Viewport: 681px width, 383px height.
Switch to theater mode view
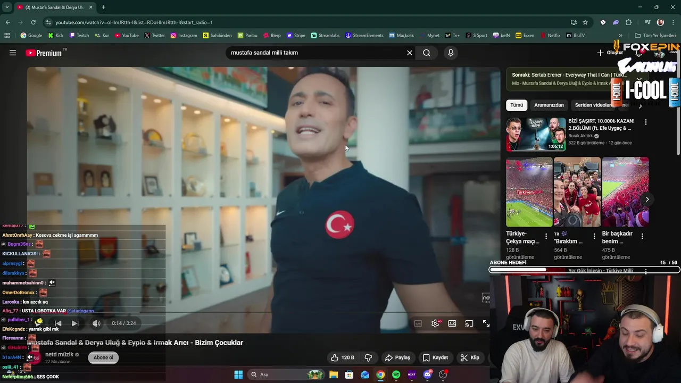click(x=452, y=323)
